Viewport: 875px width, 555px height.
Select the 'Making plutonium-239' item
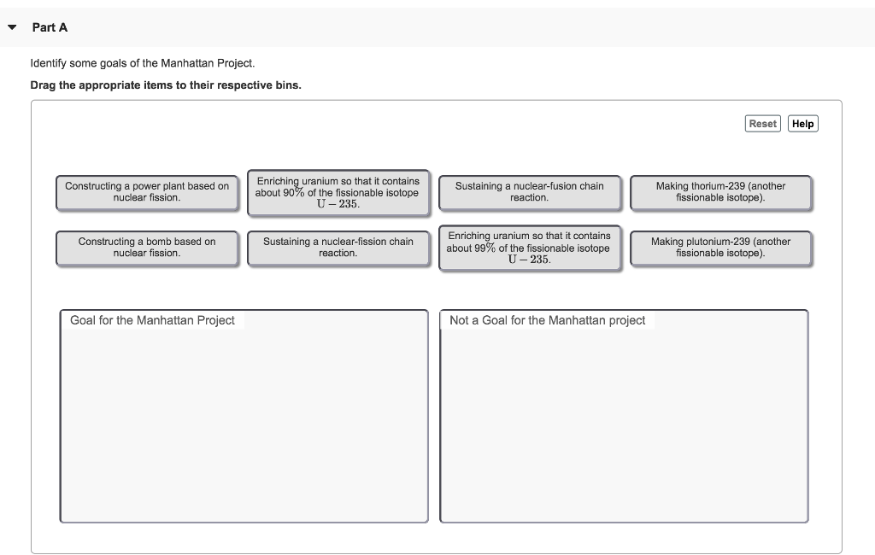(721, 248)
